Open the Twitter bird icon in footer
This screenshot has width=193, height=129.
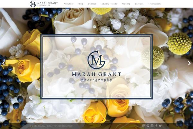[160, 126]
